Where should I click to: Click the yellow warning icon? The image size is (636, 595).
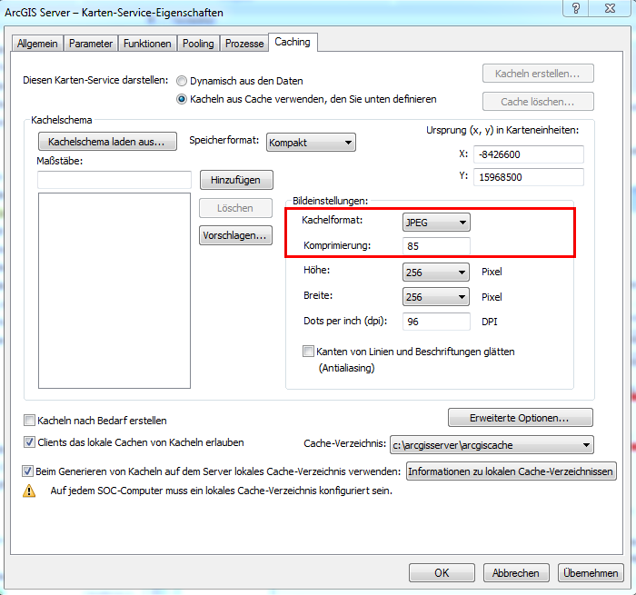click(x=29, y=491)
